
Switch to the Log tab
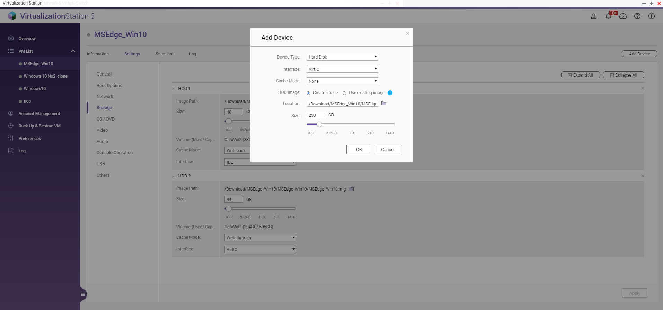tap(193, 54)
